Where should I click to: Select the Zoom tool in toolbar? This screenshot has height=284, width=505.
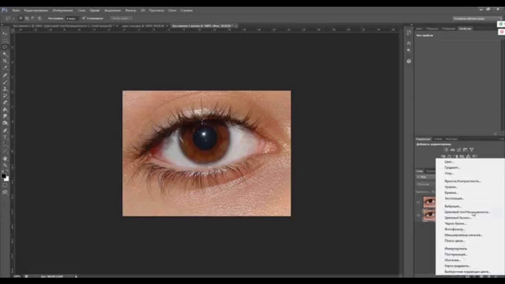coord(5,165)
